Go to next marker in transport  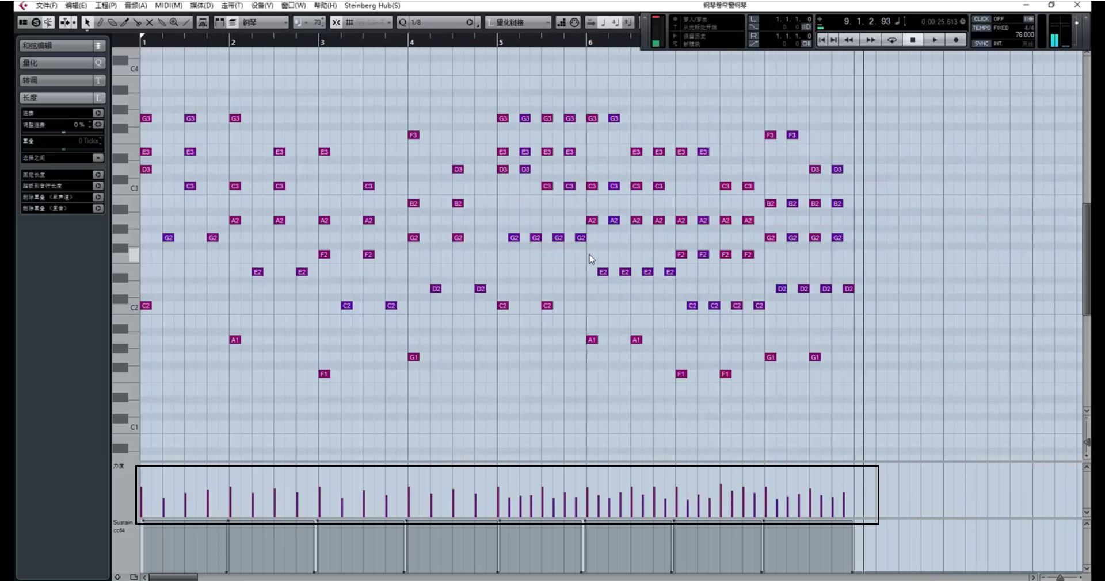(833, 40)
